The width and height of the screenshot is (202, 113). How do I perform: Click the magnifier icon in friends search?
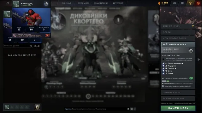pyautogui.click(x=31, y=46)
